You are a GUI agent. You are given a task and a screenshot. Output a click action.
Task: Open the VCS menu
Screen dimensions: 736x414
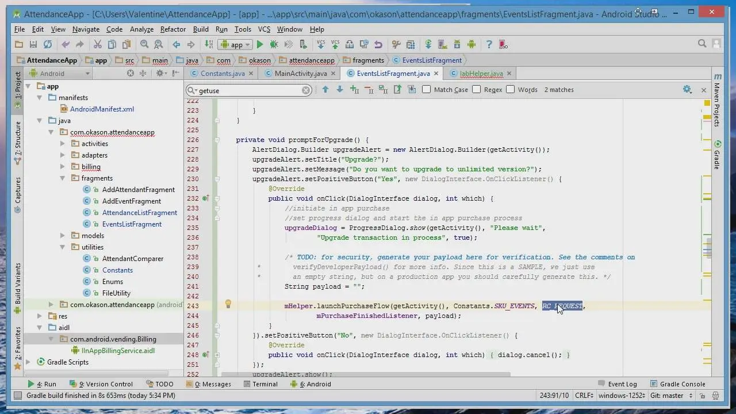(x=264, y=29)
